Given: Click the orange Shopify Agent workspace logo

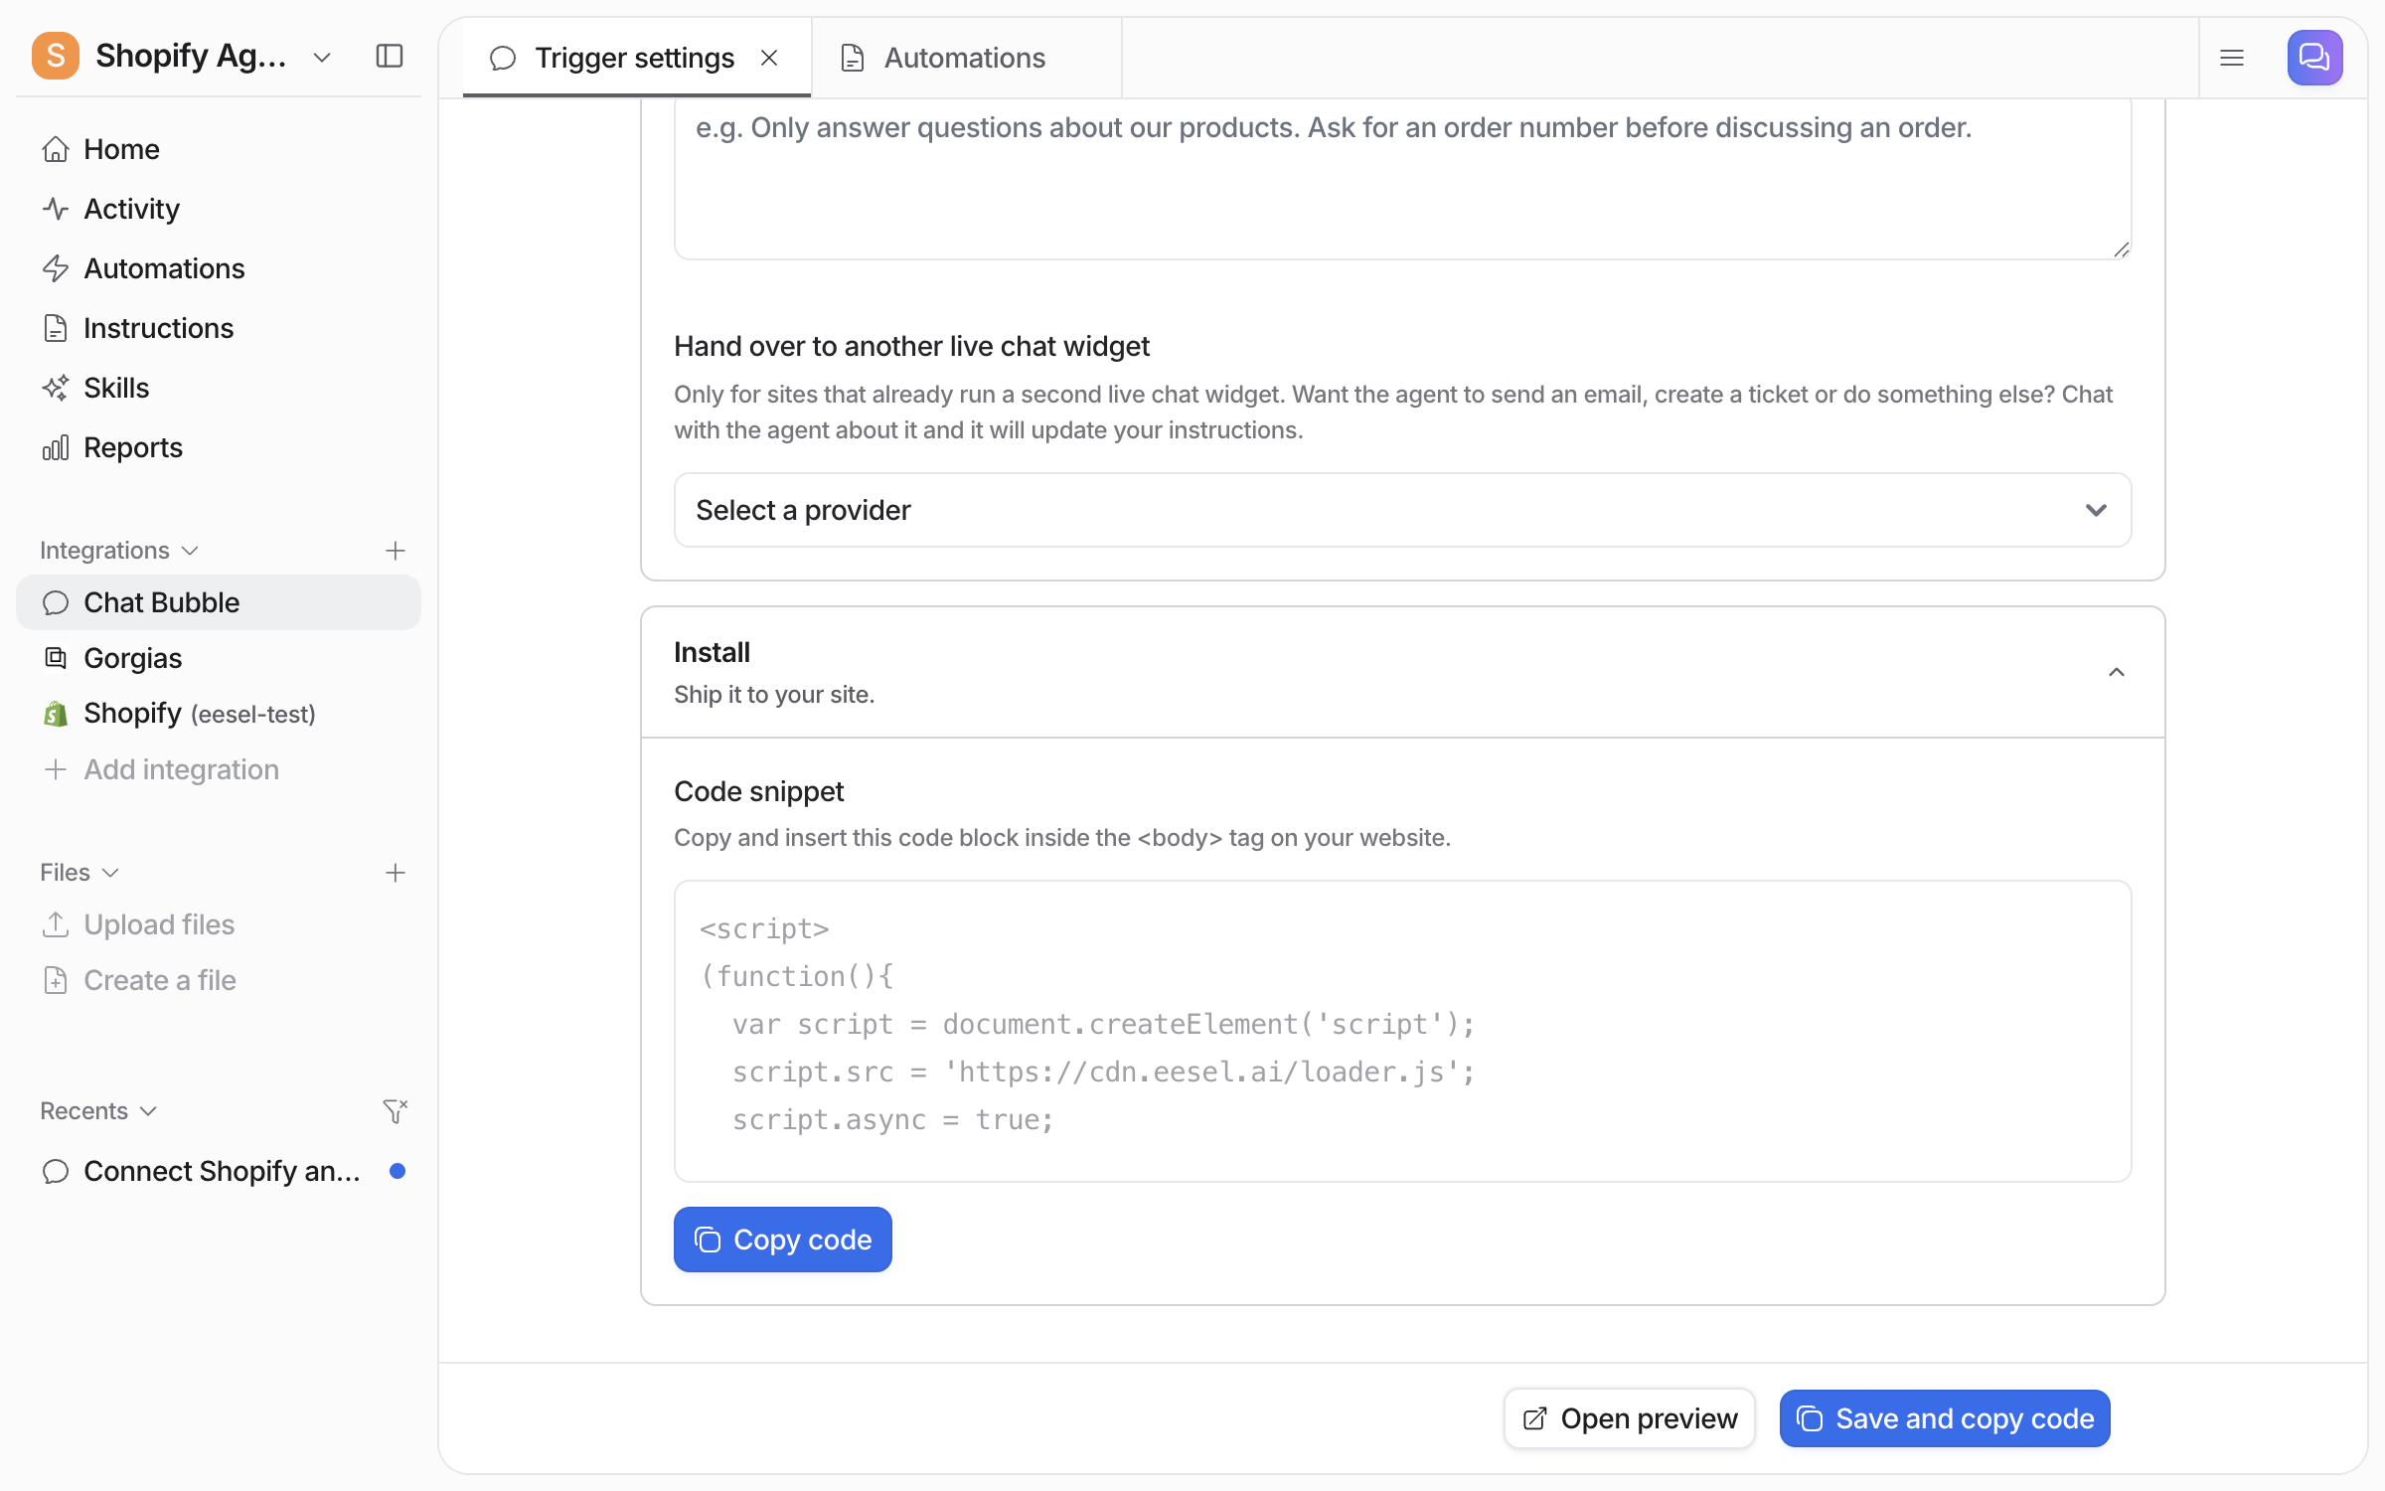Looking at the screenshot, I should 56,56.
